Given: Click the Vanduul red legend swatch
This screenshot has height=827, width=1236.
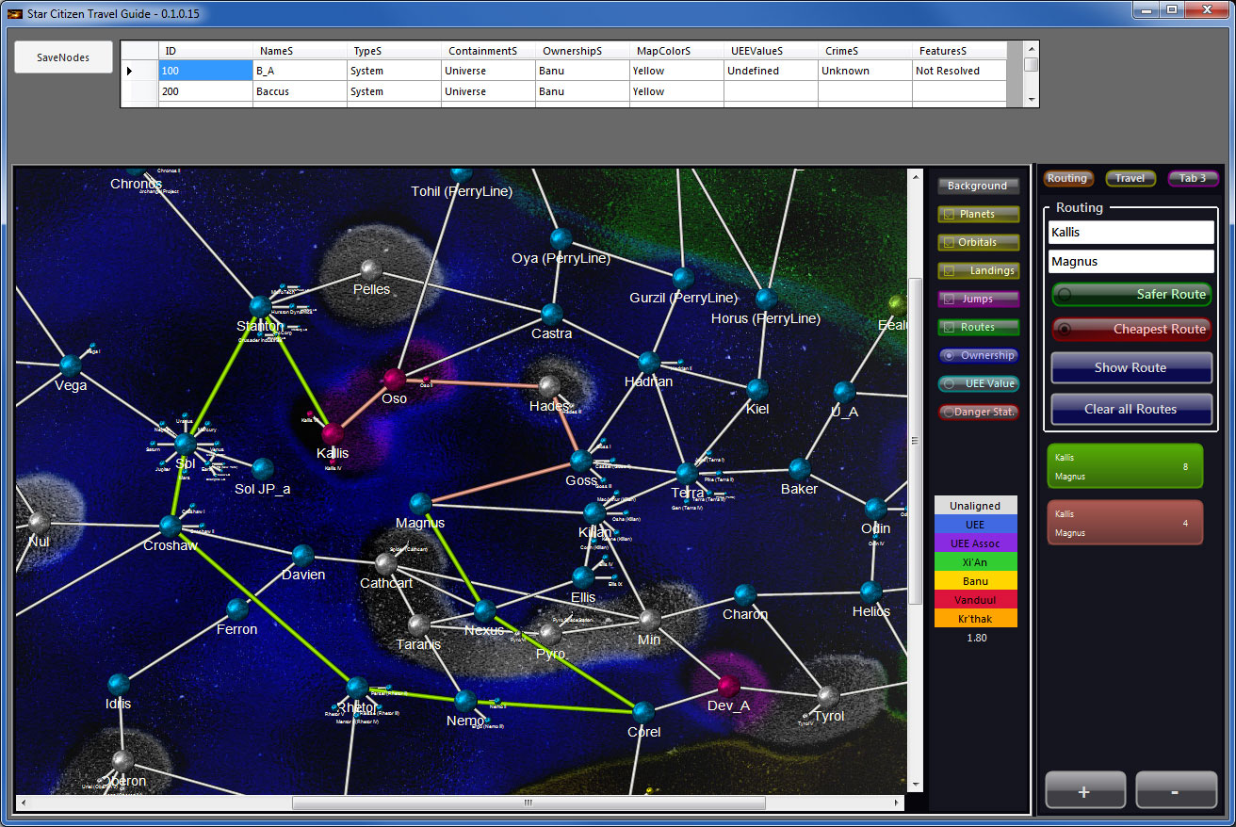Looking at the screenshot, I should point(975,600).
